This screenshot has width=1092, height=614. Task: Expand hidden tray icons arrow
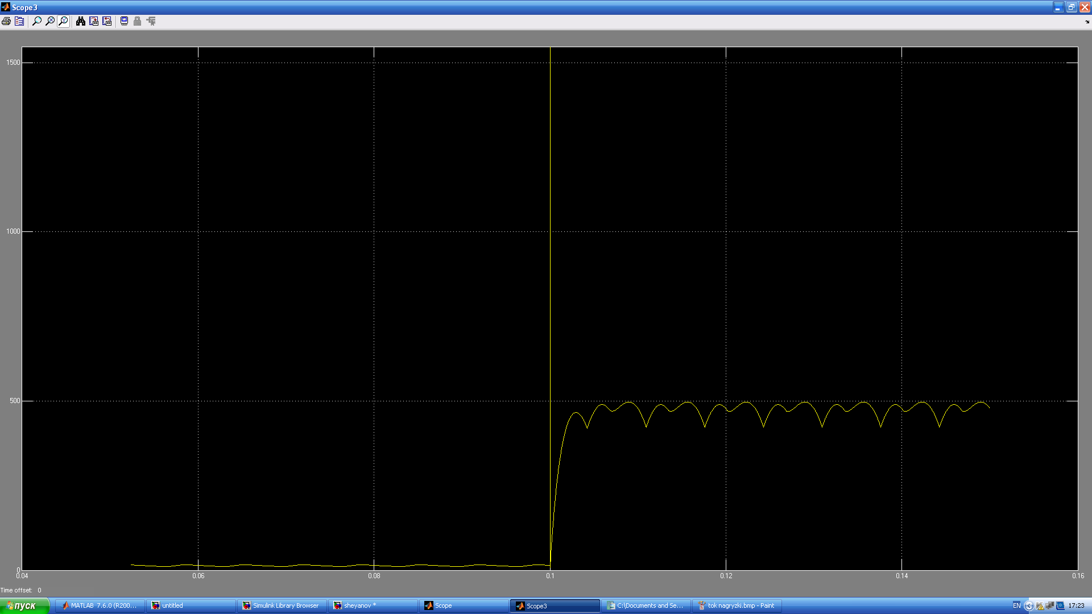click(x=1028, y=605)
